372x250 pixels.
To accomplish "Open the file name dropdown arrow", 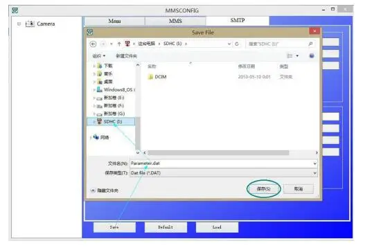I will click(315, 163).
